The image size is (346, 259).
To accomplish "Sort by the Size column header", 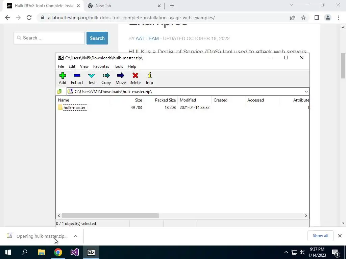I will [127, 100].
